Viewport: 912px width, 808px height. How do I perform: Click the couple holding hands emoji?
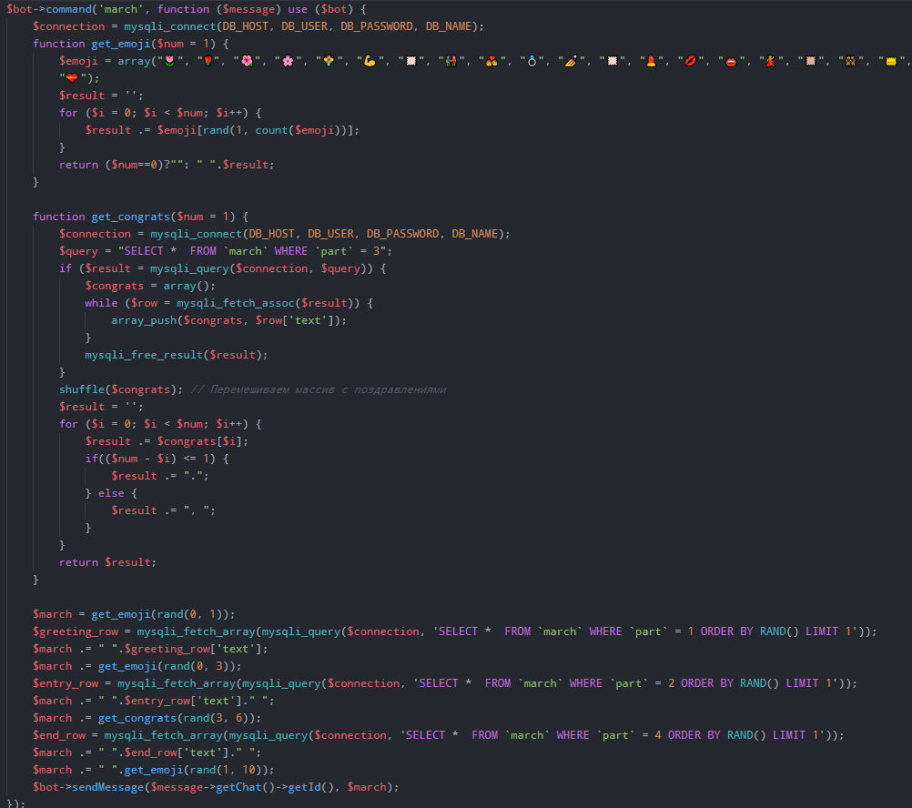point(451,61)
